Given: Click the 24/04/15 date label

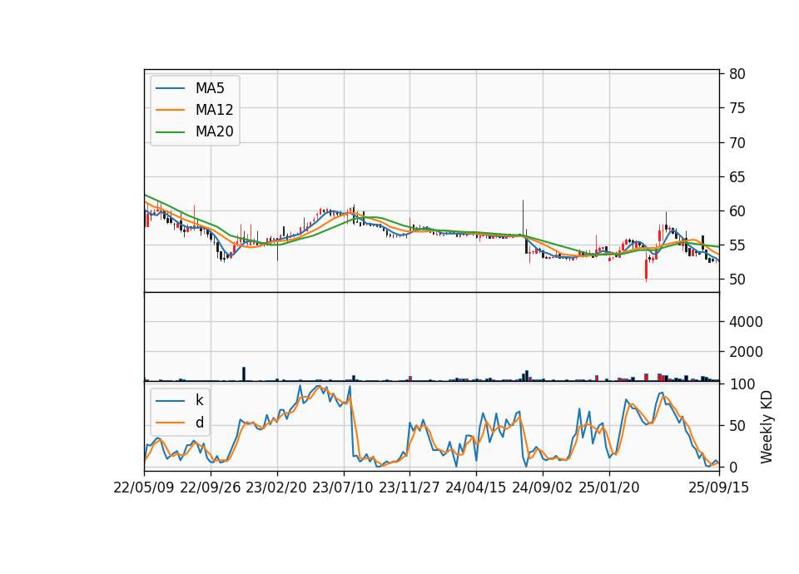Looking at the screenshot, I should click(x=476, y=487).
